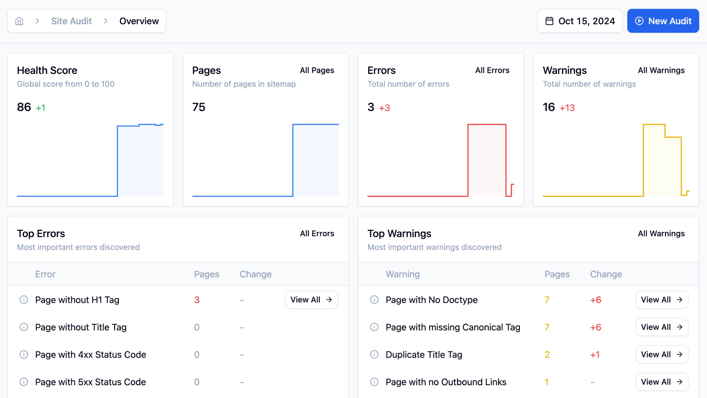
Task: Select the Overview breadcrumb item
Action: 139,21
